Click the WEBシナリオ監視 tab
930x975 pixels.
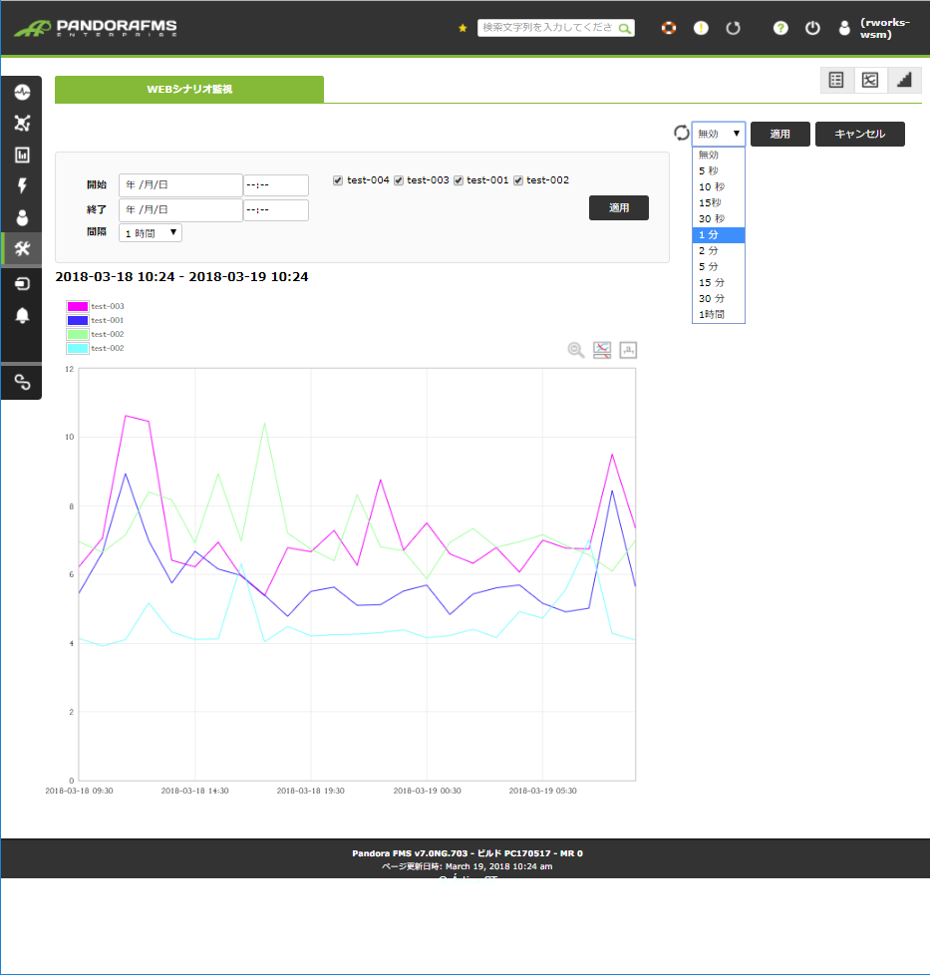pyautogui.click(x=189, y=90)
